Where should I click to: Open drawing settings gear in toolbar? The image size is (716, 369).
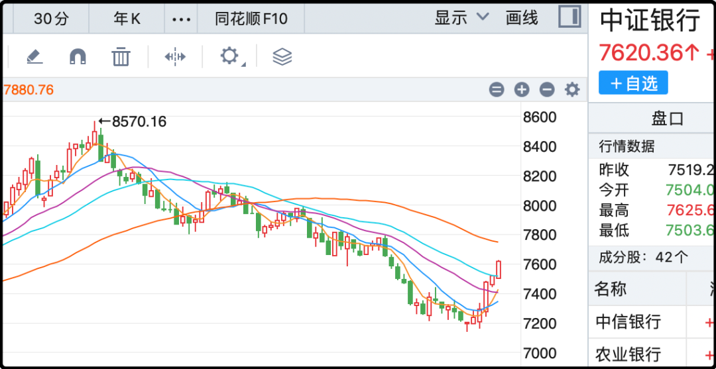pos(230,56)
